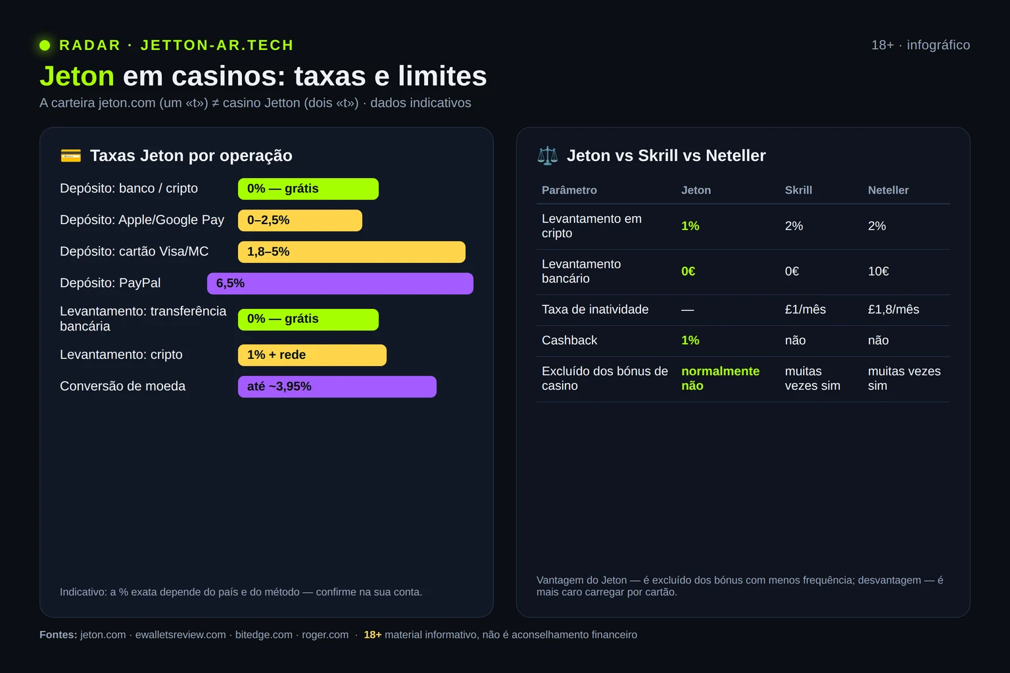Click the Levantamento: transferência bancária label
The width and height of the screenshot is (1010, 673).
coord(143,319)
